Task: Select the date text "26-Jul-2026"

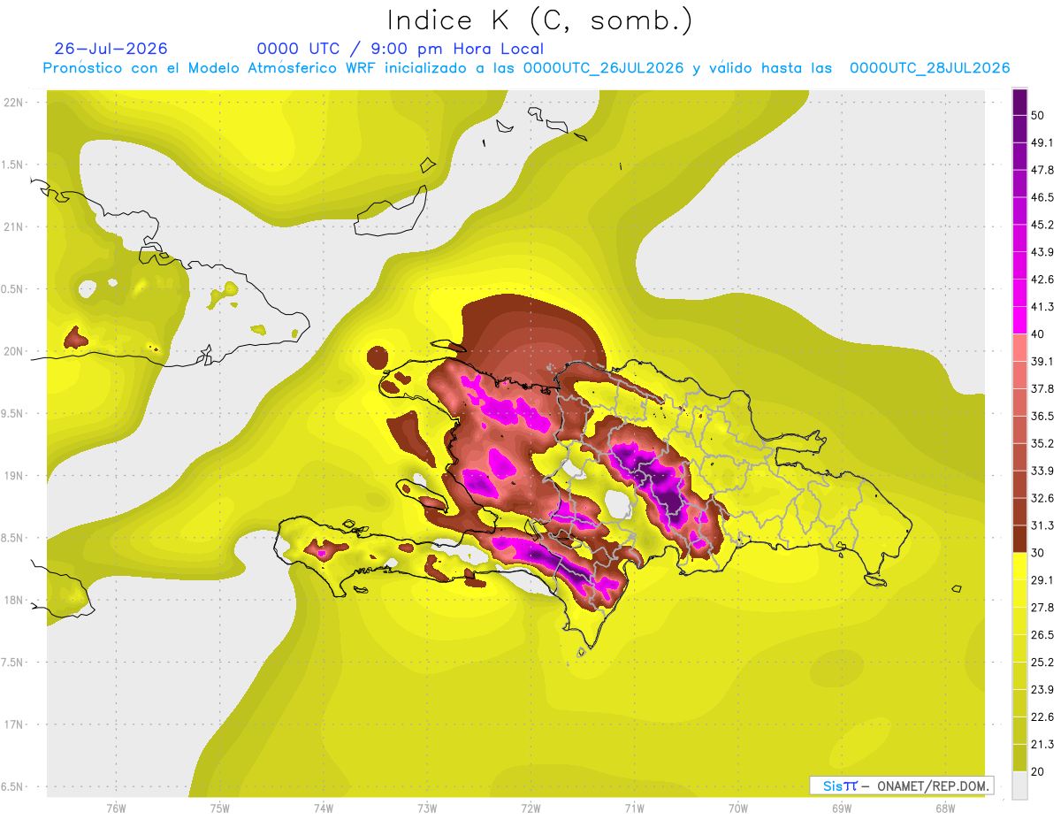Action: 111,49
